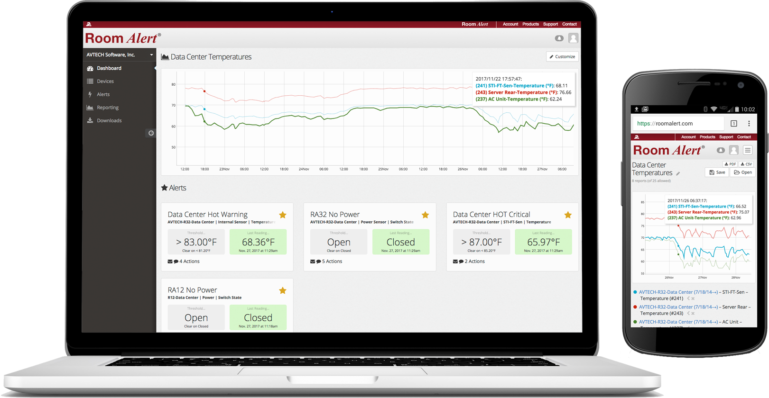Click the lightning bolt Alerts icon in sidebar
This screenshot has height=398, width=769.
90,94
